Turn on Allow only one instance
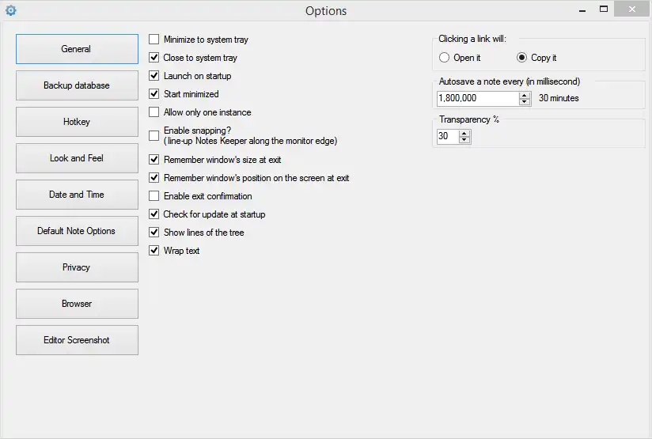The width and height of the screenshot is (652, 439). click(x=154, y=112)
